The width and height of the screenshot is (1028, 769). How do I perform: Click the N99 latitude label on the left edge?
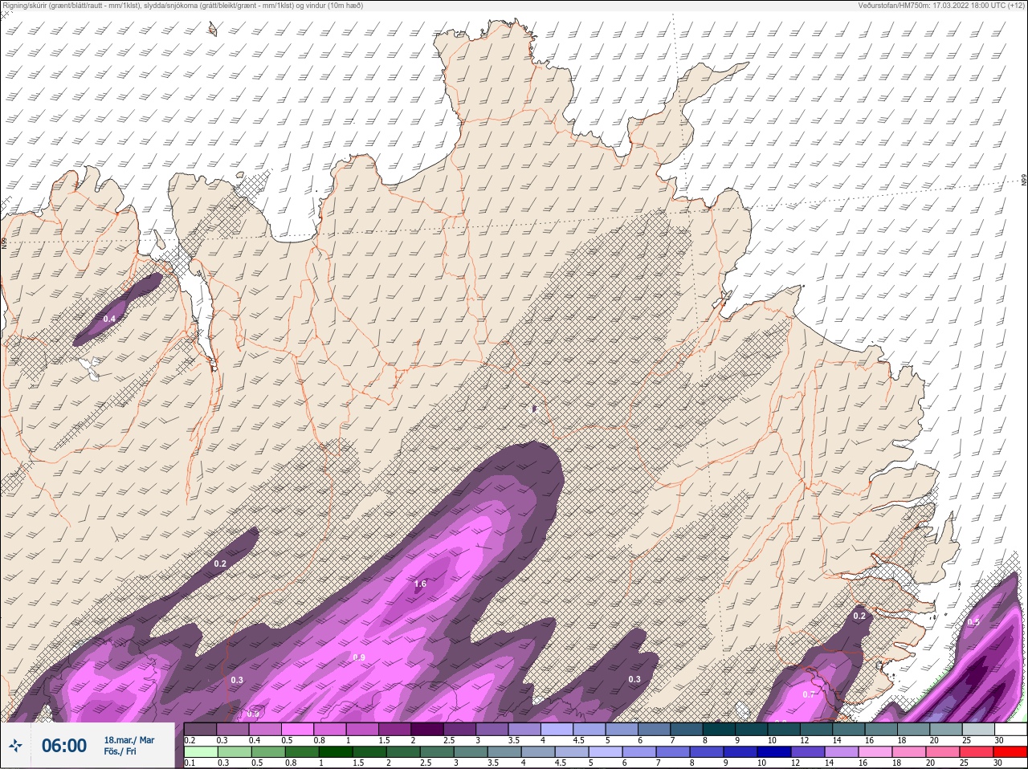[4, 242]
